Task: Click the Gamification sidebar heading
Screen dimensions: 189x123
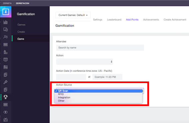Action: [x=26, y=14]
